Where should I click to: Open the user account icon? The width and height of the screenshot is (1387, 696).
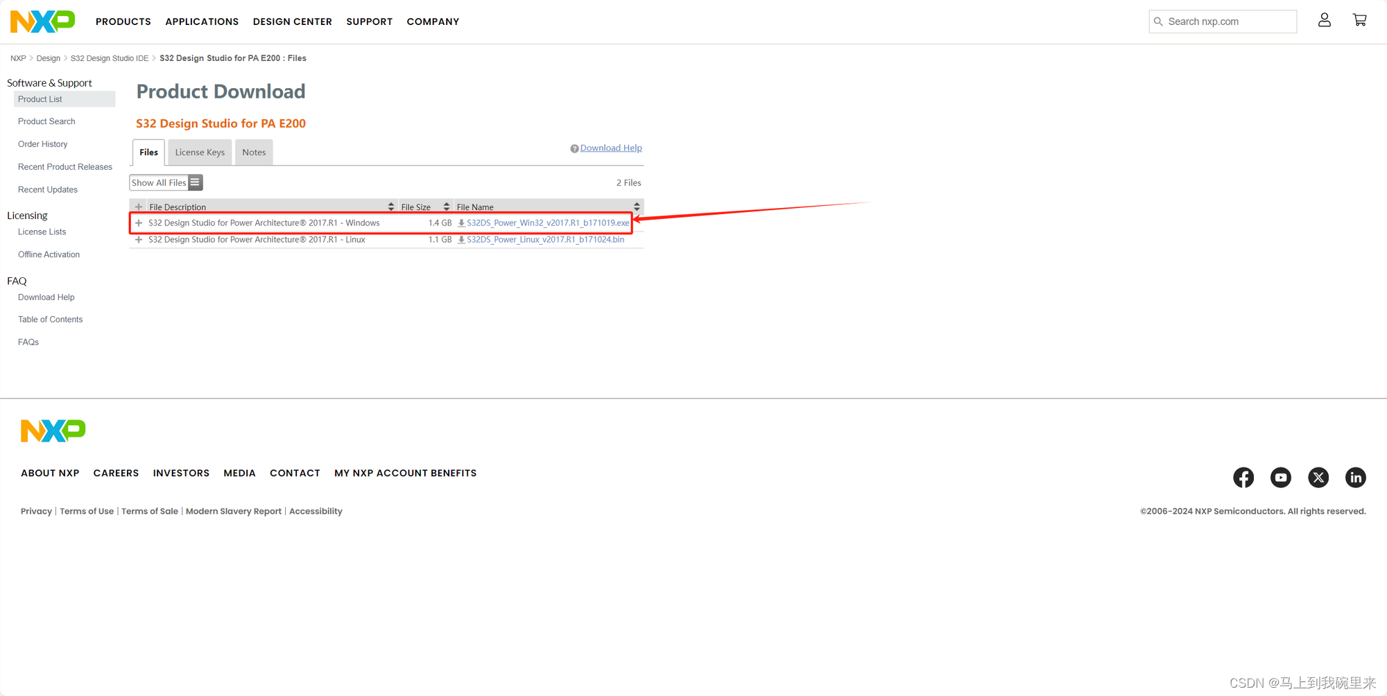point(1324,20)
